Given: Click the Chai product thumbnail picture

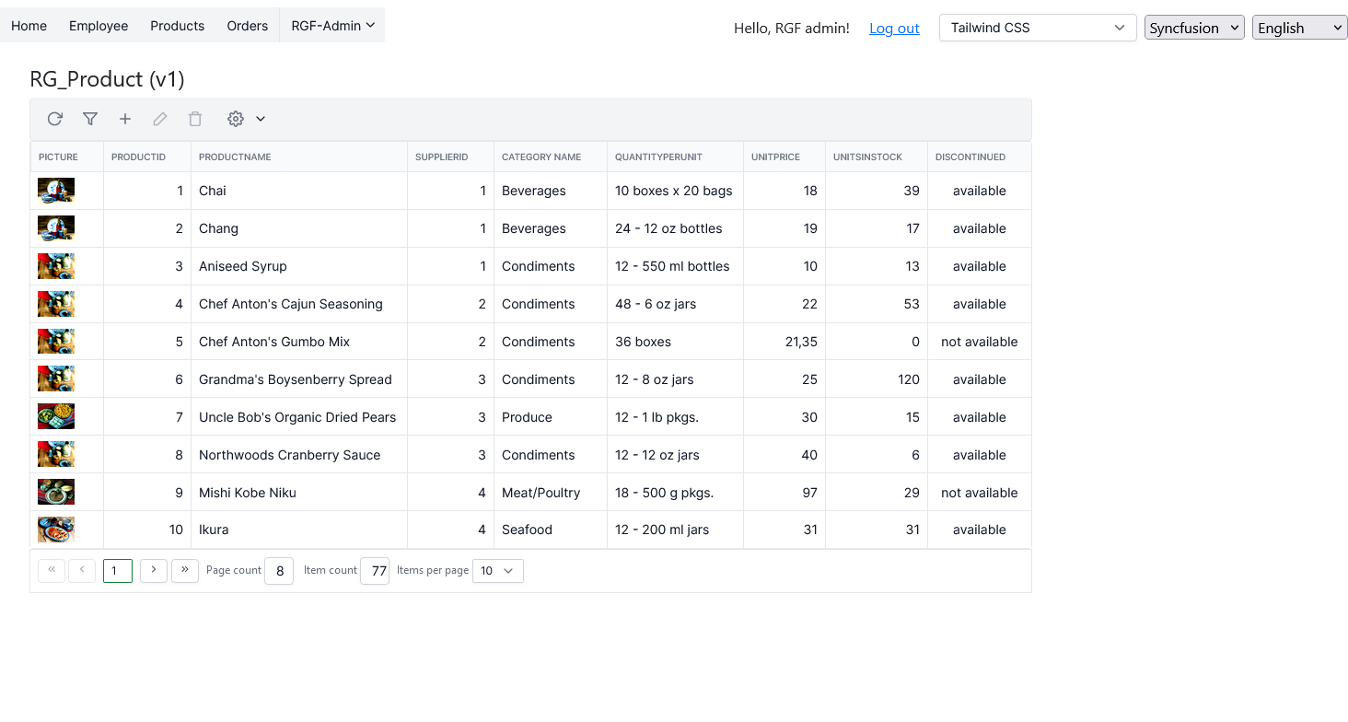Looking at the screenshot, I should 56,191.
